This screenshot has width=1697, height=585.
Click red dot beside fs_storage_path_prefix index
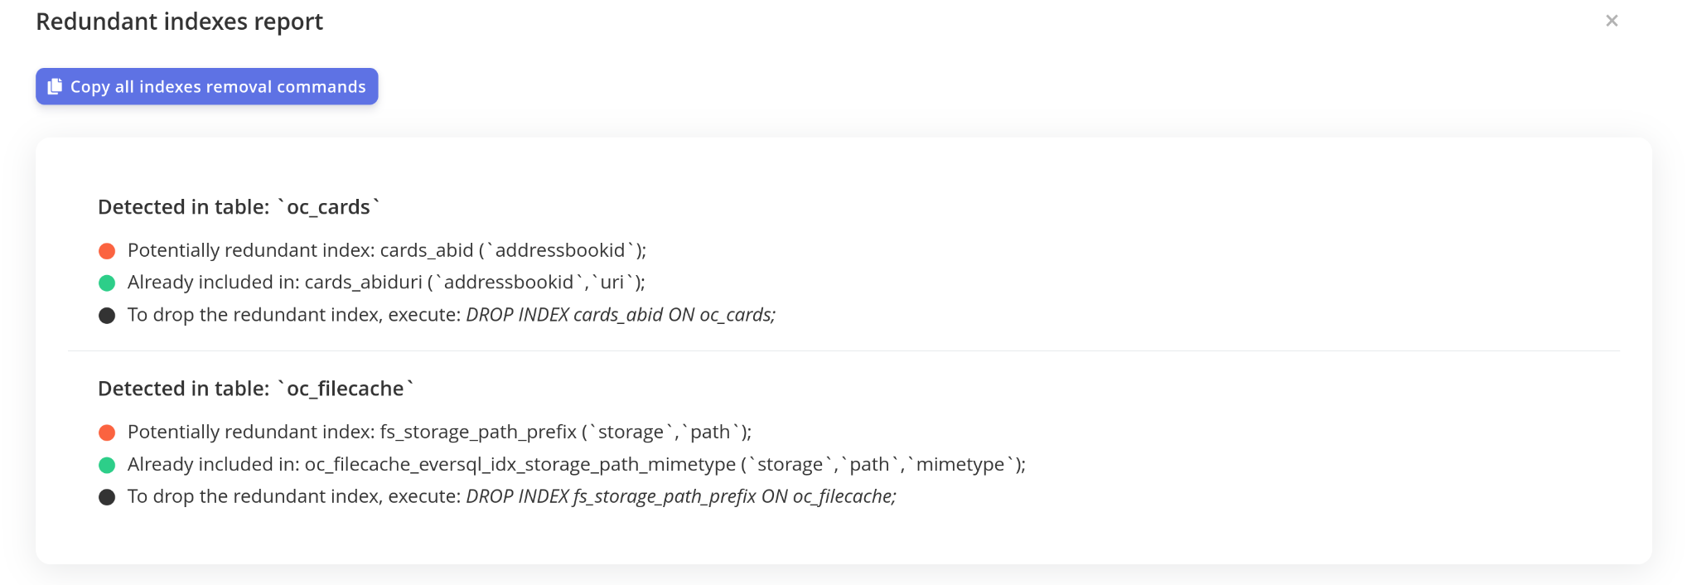click(x=107, y=433)
